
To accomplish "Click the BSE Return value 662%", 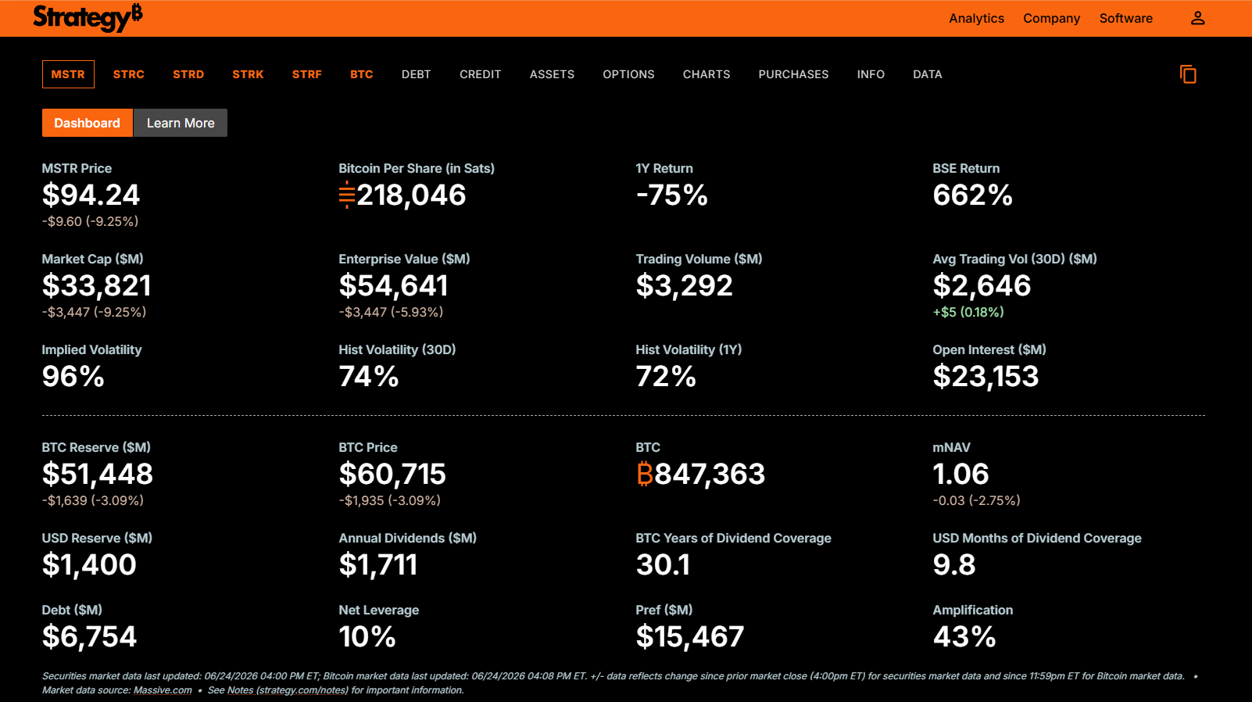I will [x=972, y=195].
